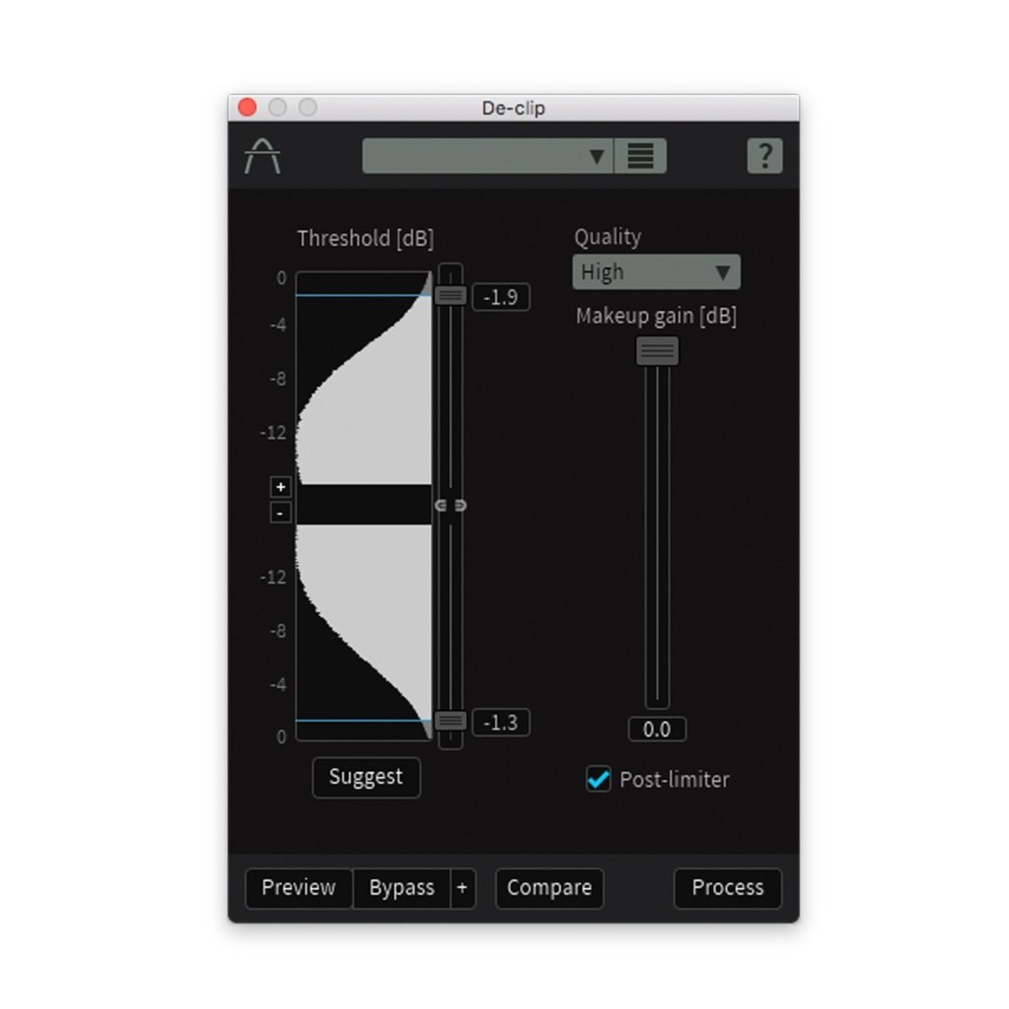Click the plus button beside Bypass
This screenshot has width=1009, height=1009.
coord(462,888)
